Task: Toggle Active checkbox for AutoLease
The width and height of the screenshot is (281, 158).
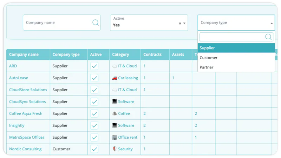Action: (94, 78)
